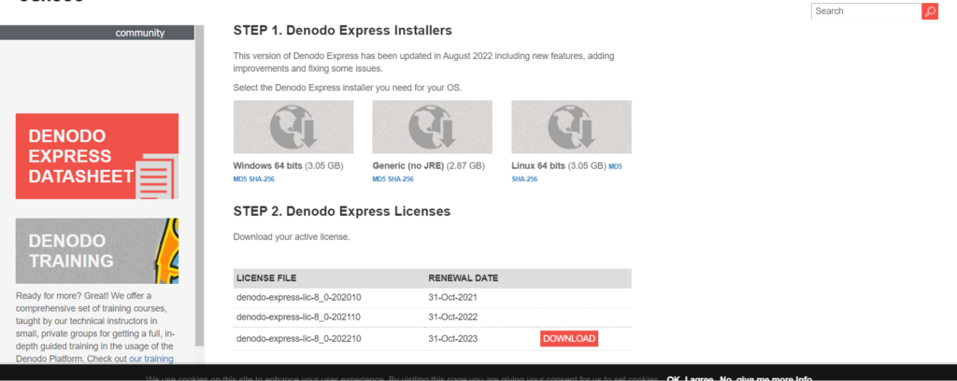Follow the "our training" link

click(150, 359)
